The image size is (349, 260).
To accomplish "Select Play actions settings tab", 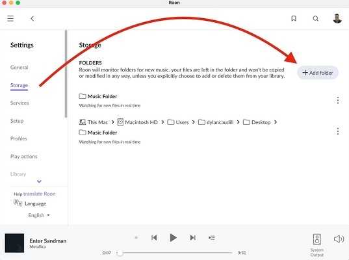I will (24, 156).
